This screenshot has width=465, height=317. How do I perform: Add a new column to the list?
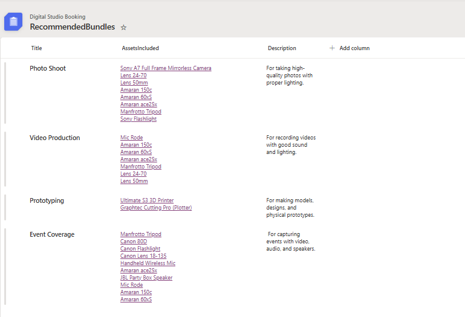click(x=350, y=48)
